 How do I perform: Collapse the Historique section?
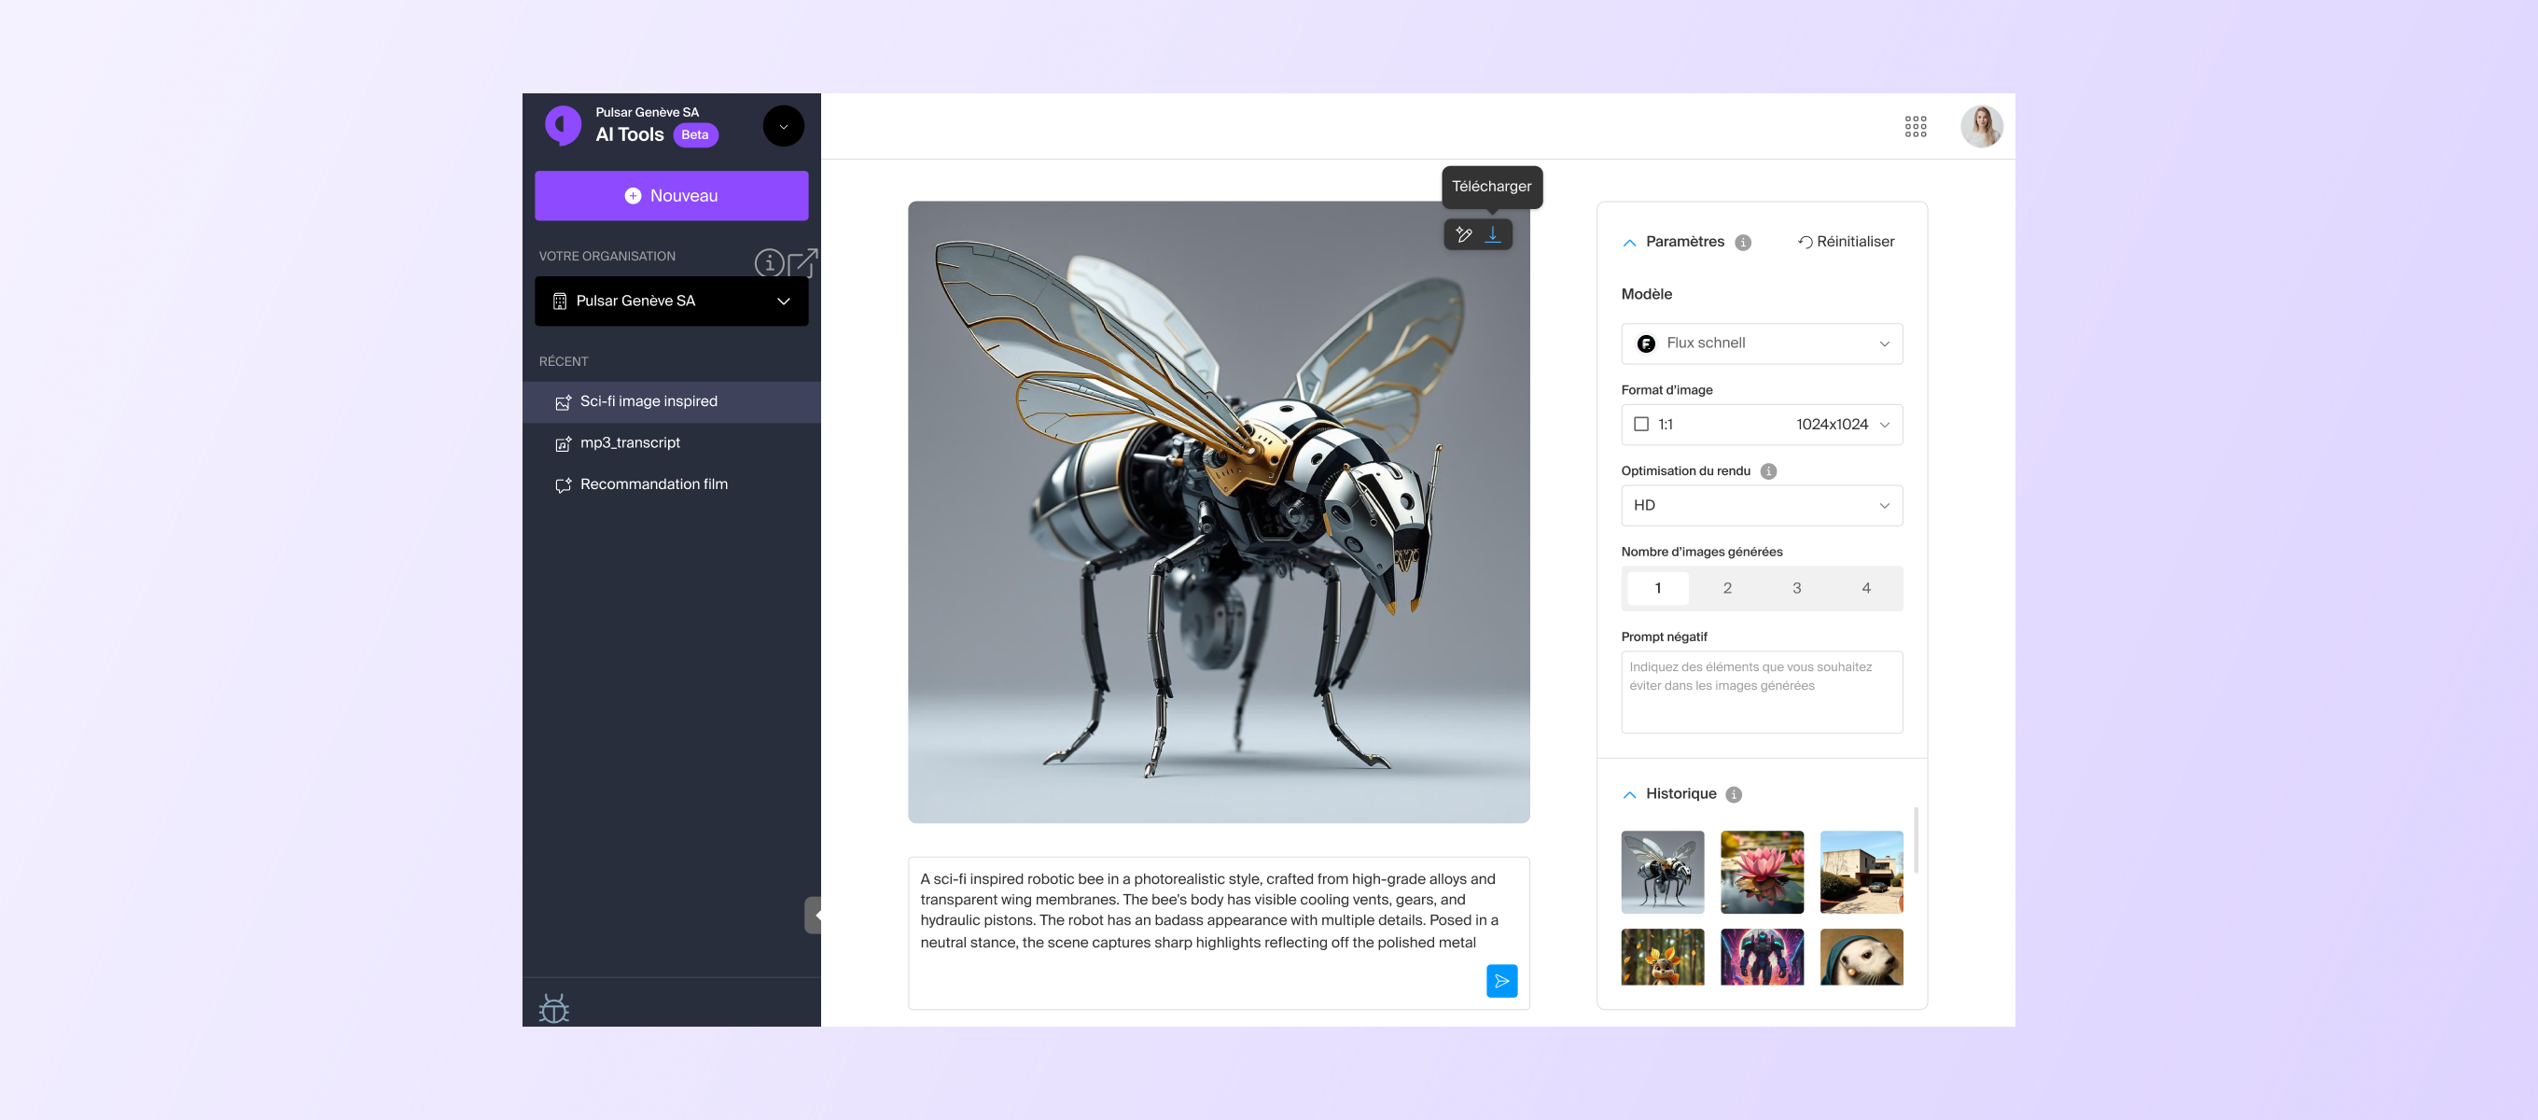click(x=1629, y=794)
